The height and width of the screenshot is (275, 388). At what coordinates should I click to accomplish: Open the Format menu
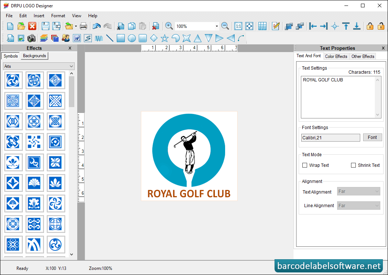tap(58, 16)
